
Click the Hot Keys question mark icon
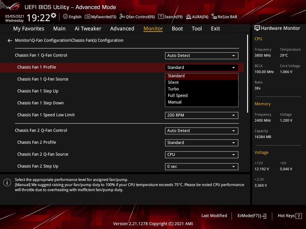click(299, 216)
